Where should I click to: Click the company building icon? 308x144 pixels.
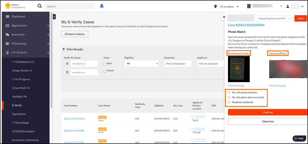[249, 6]
